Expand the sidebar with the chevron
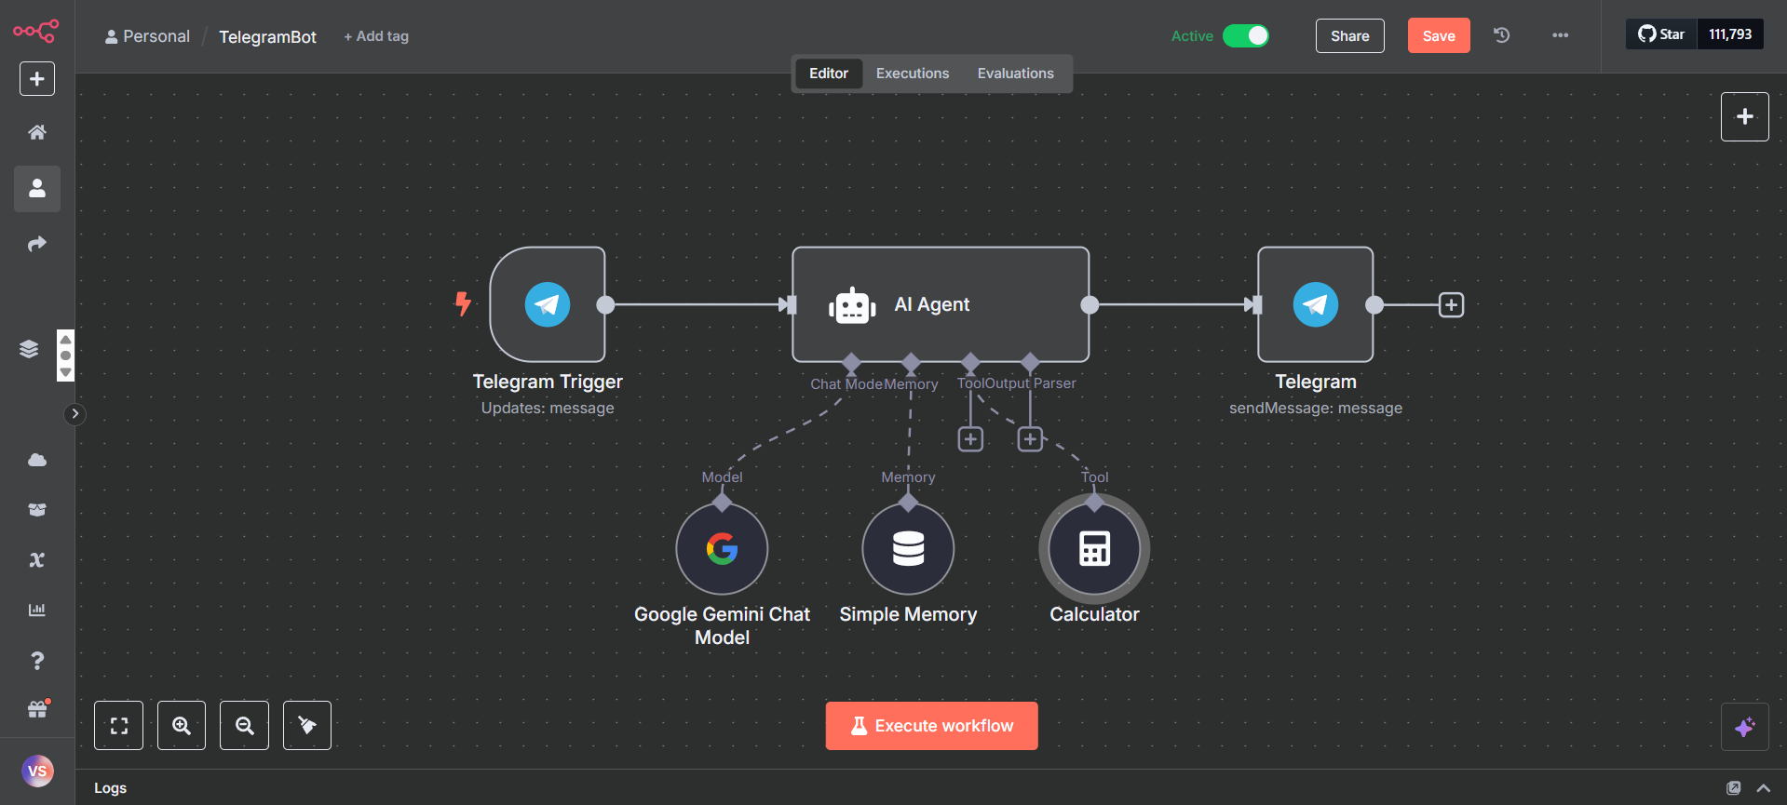Image resolution: width=1787 pixels, height=805 pixels. (x=75, y=414)
